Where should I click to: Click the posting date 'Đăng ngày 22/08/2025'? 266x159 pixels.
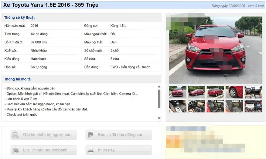(228, 6)
